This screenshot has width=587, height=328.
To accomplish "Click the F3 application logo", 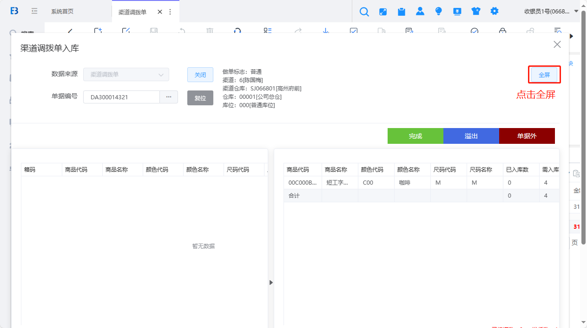I will 14,11.
